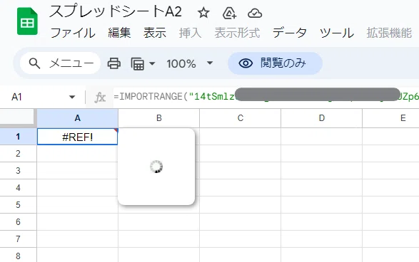Click the IMPORTRANGE formula bar
This screenshot has height=262, width=419.
[x=266, y=97]
